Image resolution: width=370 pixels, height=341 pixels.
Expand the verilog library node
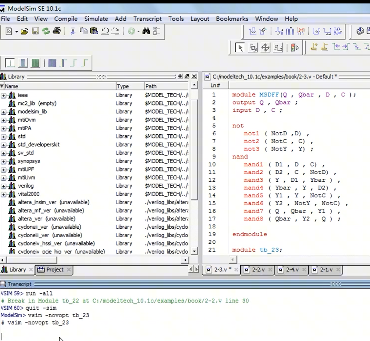click(3, 186)
